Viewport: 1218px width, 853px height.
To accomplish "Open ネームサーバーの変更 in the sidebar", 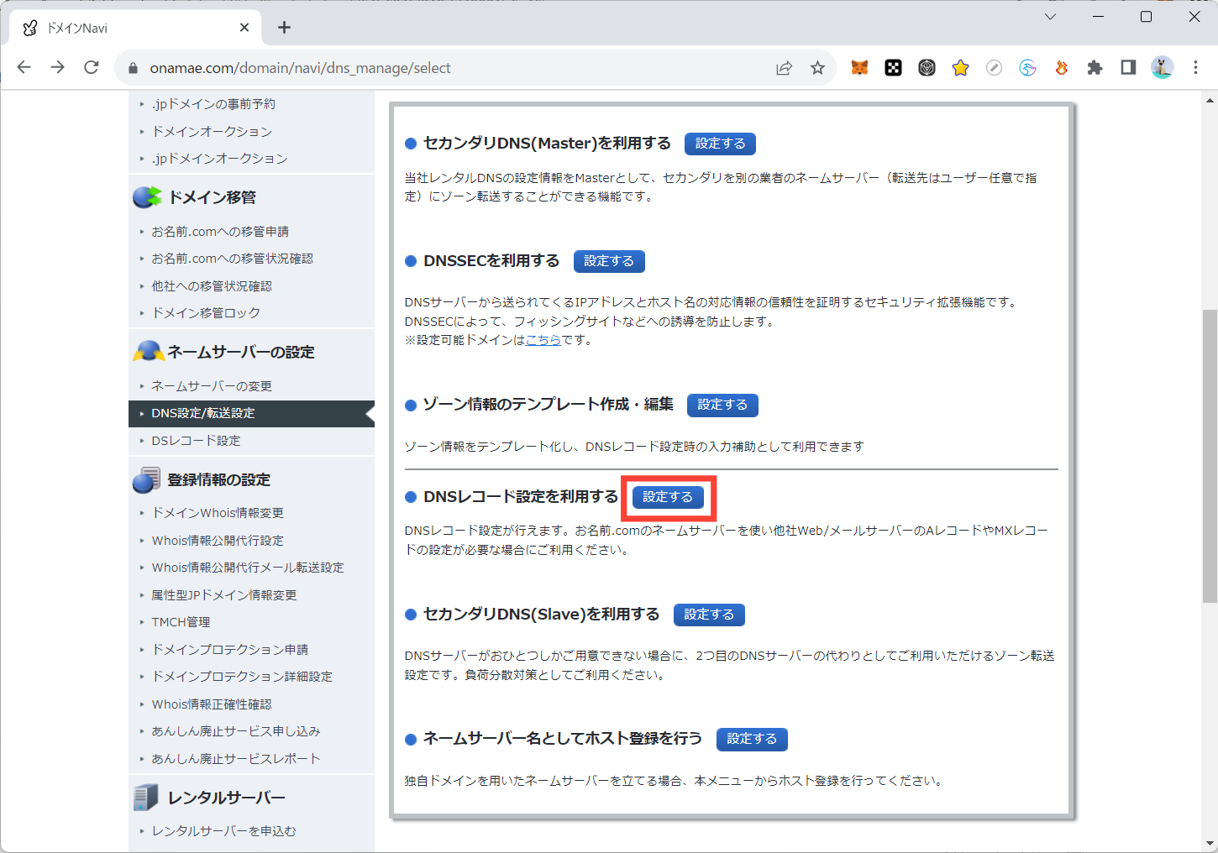I will pyautogui.click(x=212, y=386).
